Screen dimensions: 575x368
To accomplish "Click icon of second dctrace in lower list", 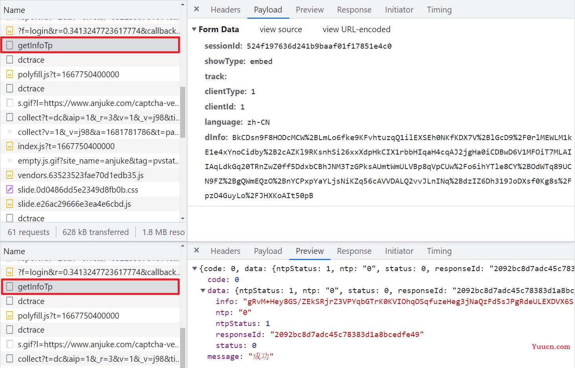I will tap(10, 330).
